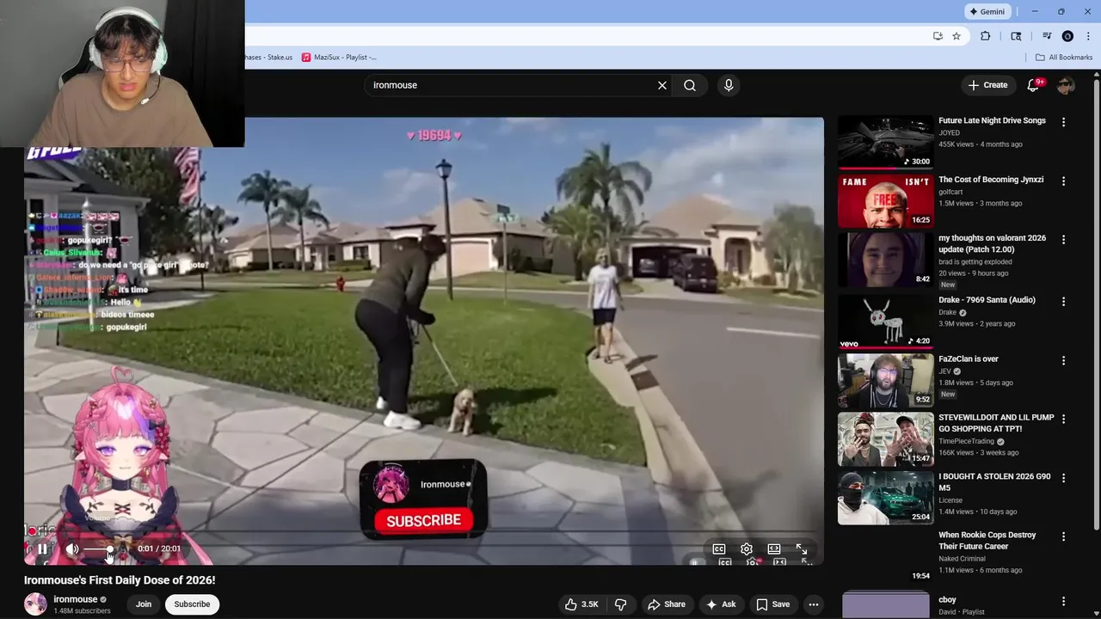Click the Ask button
1101x619 pixels.
coord(721,604)
